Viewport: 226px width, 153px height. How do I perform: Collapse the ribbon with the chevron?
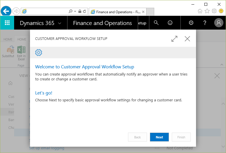coord(222,65)
